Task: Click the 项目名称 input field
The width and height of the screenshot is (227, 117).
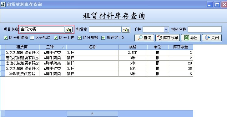Action: [x=42, y=29]
